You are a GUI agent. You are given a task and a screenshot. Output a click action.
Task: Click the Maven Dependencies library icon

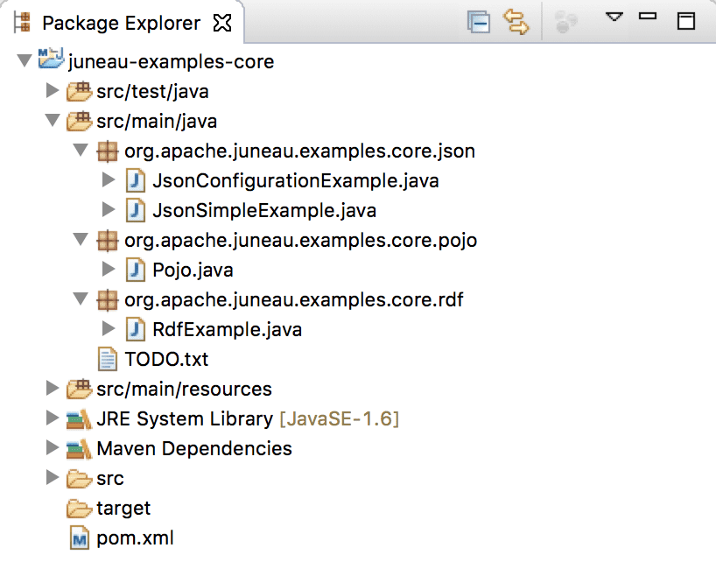pos(79,449)
